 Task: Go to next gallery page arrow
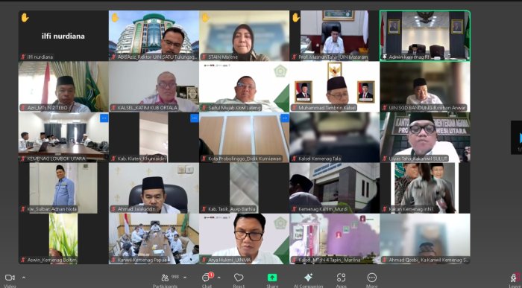[x=517, y=138]
